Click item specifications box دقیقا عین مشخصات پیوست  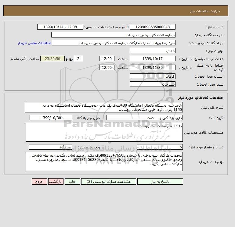pos(104,132)
